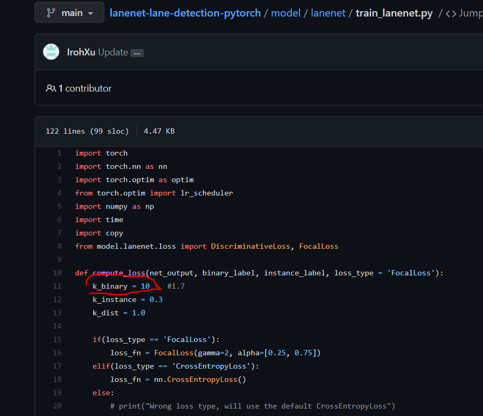Click the contributors people icon
The image size is (483, 416).
(51, 88)
